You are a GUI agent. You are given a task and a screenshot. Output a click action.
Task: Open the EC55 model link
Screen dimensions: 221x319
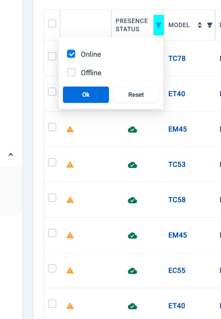(x=177, y=270)
